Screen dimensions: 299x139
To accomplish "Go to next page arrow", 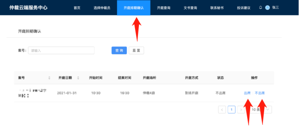I will [241, 110].
